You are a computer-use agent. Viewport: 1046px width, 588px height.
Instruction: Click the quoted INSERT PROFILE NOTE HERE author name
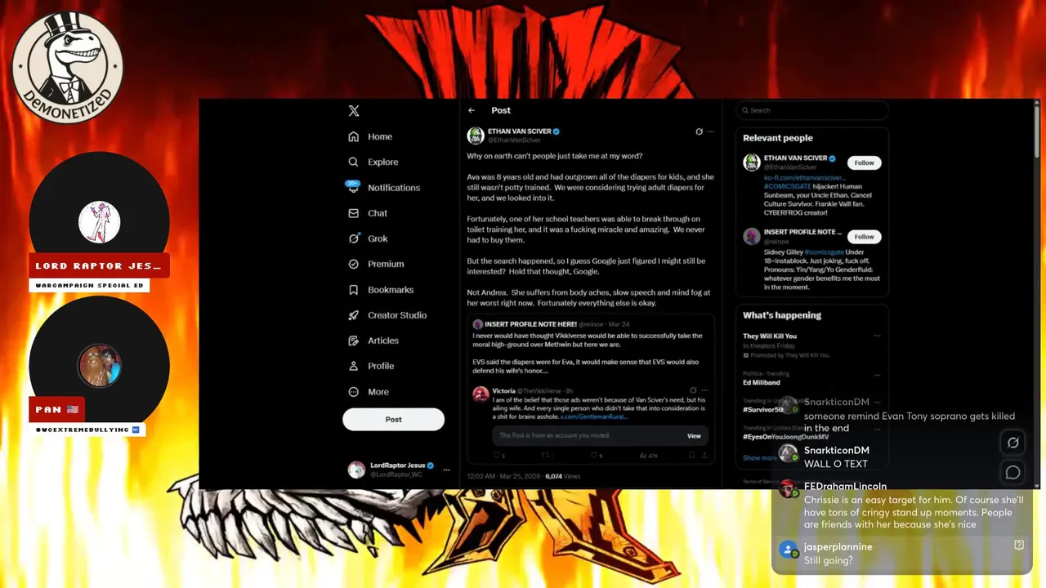point(531,324)
